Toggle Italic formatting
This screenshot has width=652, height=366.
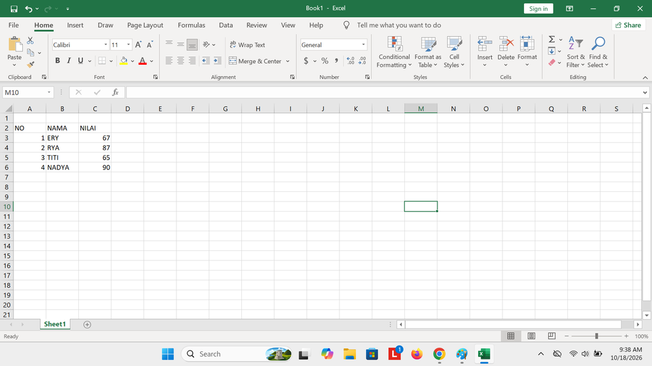pyautogui.click(x=69, y=61)
